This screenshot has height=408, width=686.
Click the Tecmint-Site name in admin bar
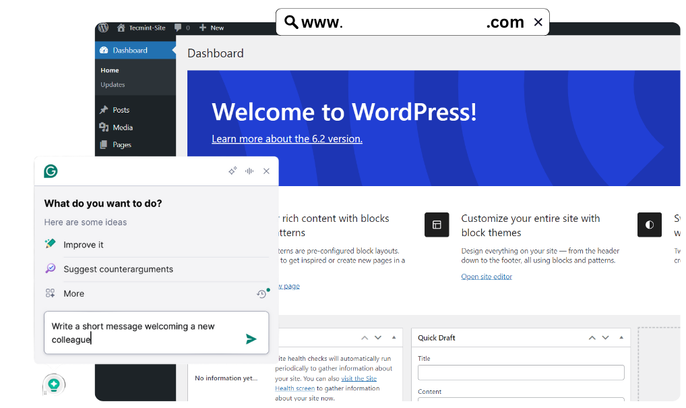click(x=147, y=28)
